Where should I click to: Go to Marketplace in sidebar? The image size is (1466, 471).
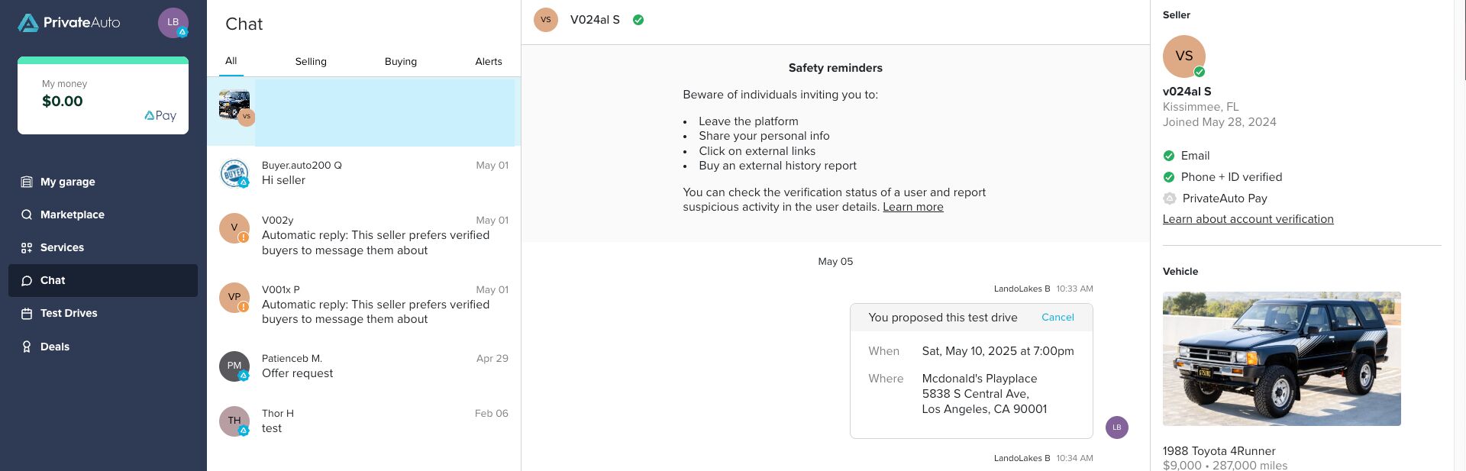72,215
